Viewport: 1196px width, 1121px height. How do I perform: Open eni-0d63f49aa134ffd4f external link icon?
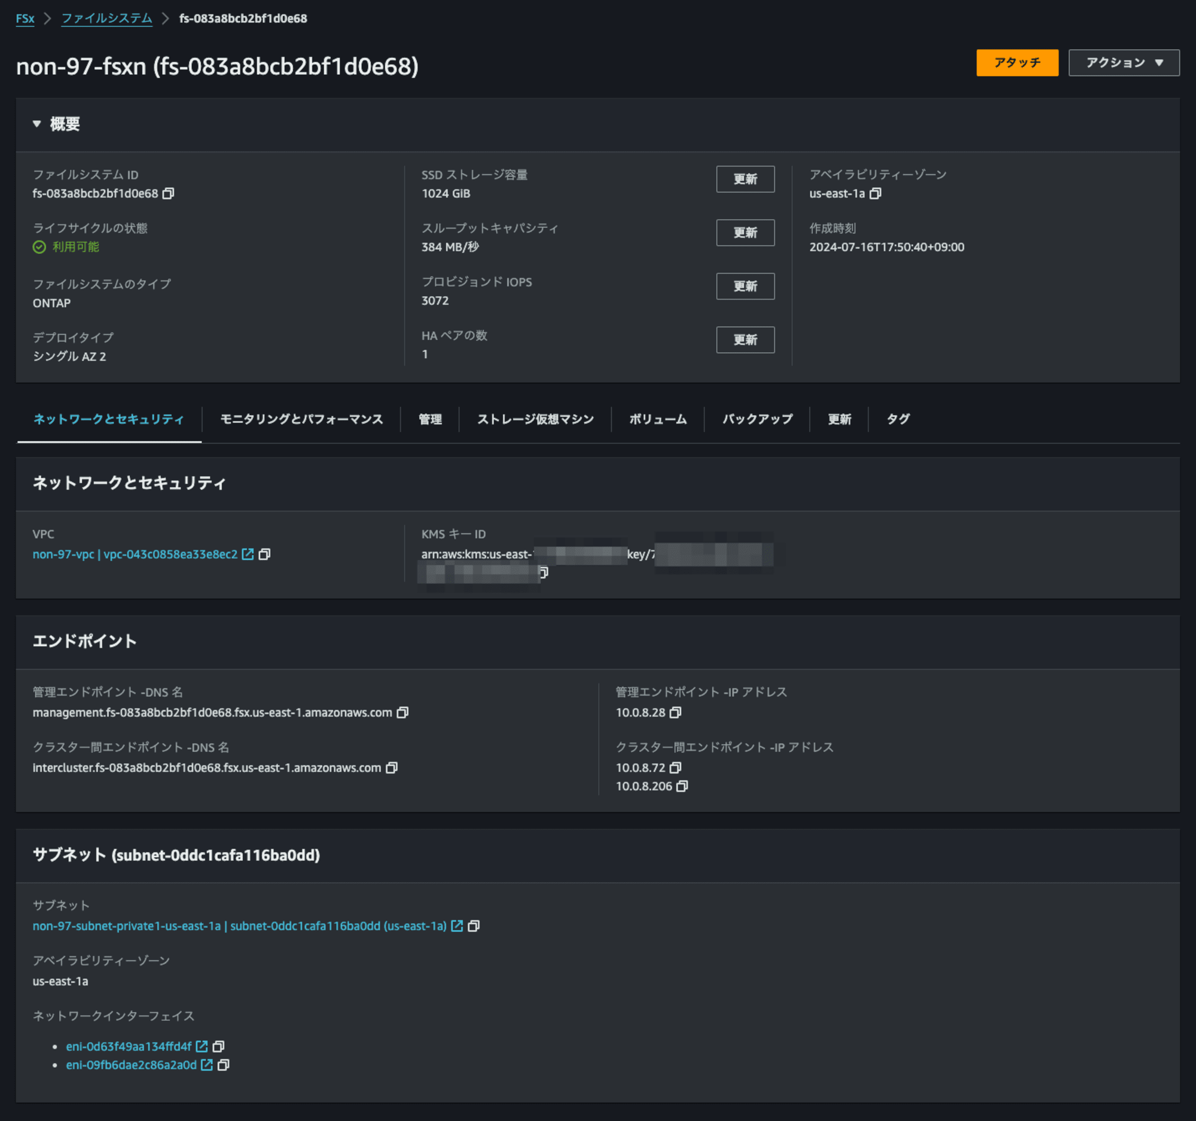(x=202, y=1046)
